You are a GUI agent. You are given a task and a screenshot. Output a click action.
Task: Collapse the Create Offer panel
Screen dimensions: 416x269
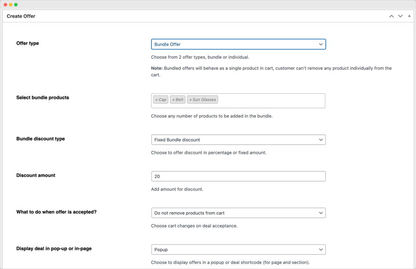[409, 16]
